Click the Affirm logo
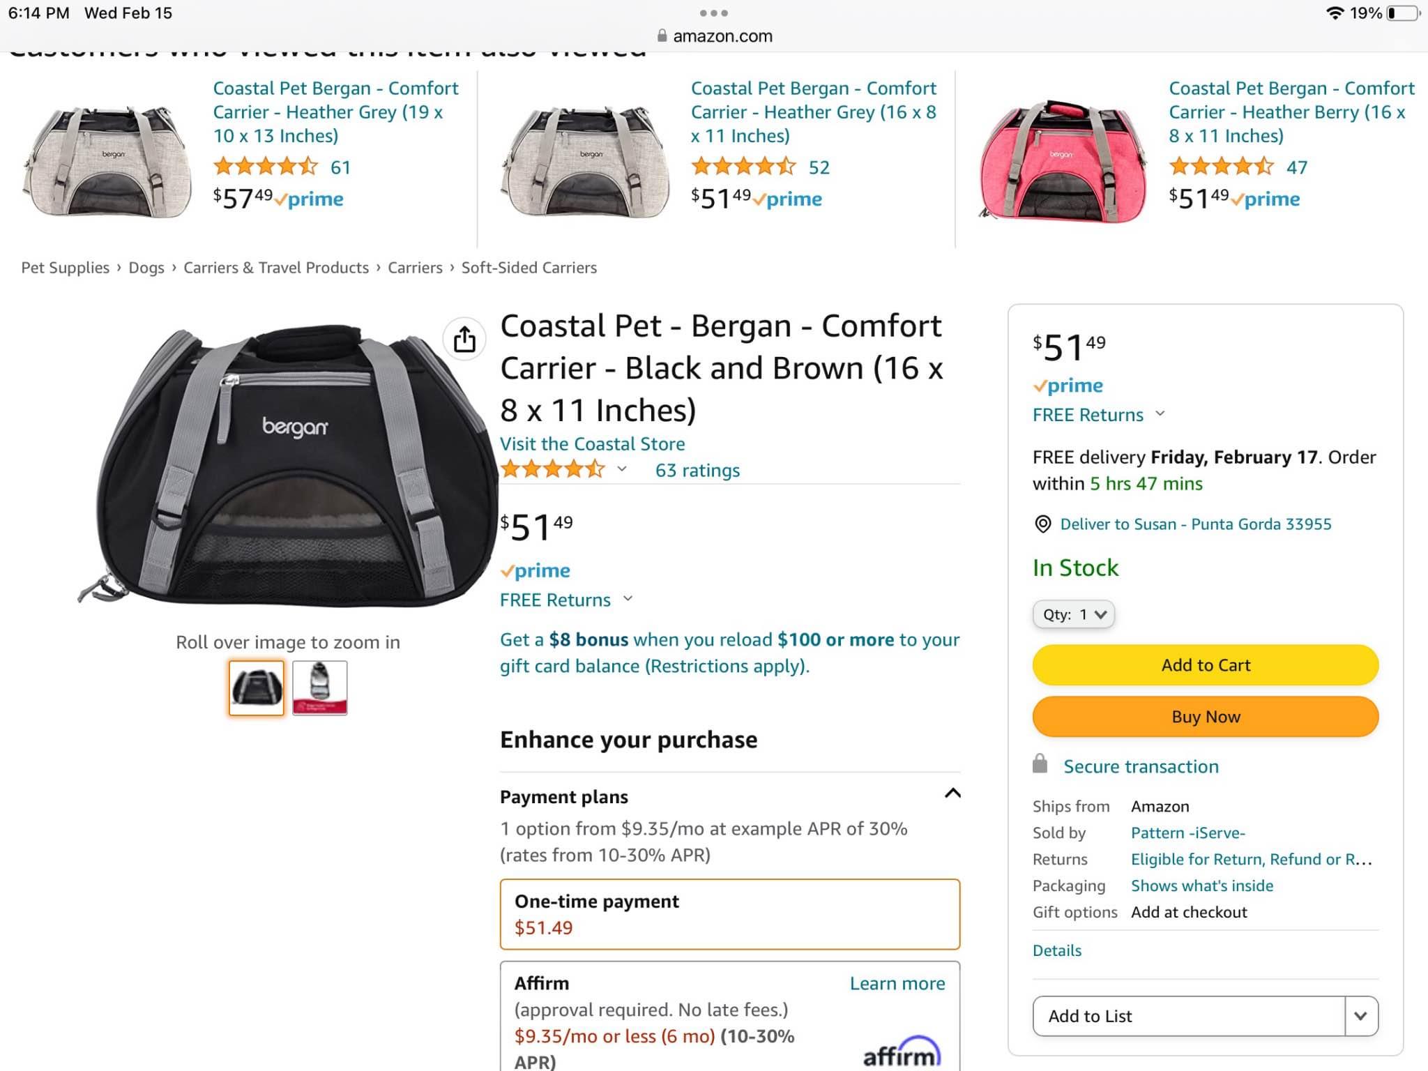The image size is (1428, 1071). (902, 1051)
